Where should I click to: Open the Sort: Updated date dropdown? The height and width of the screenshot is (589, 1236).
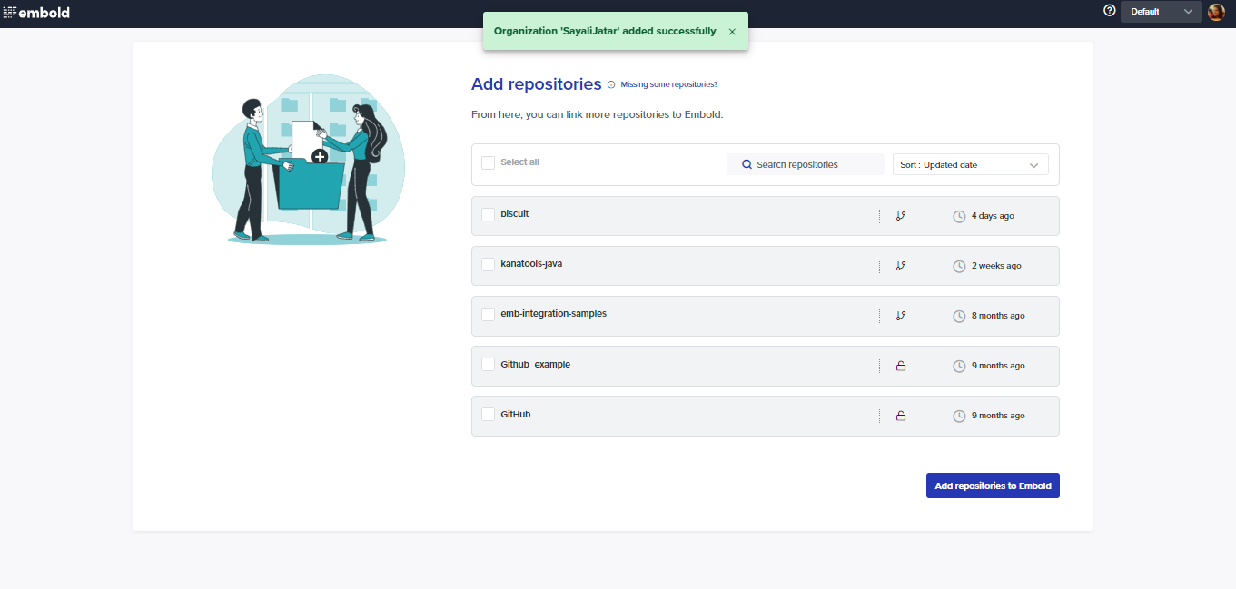coord(970,164)
